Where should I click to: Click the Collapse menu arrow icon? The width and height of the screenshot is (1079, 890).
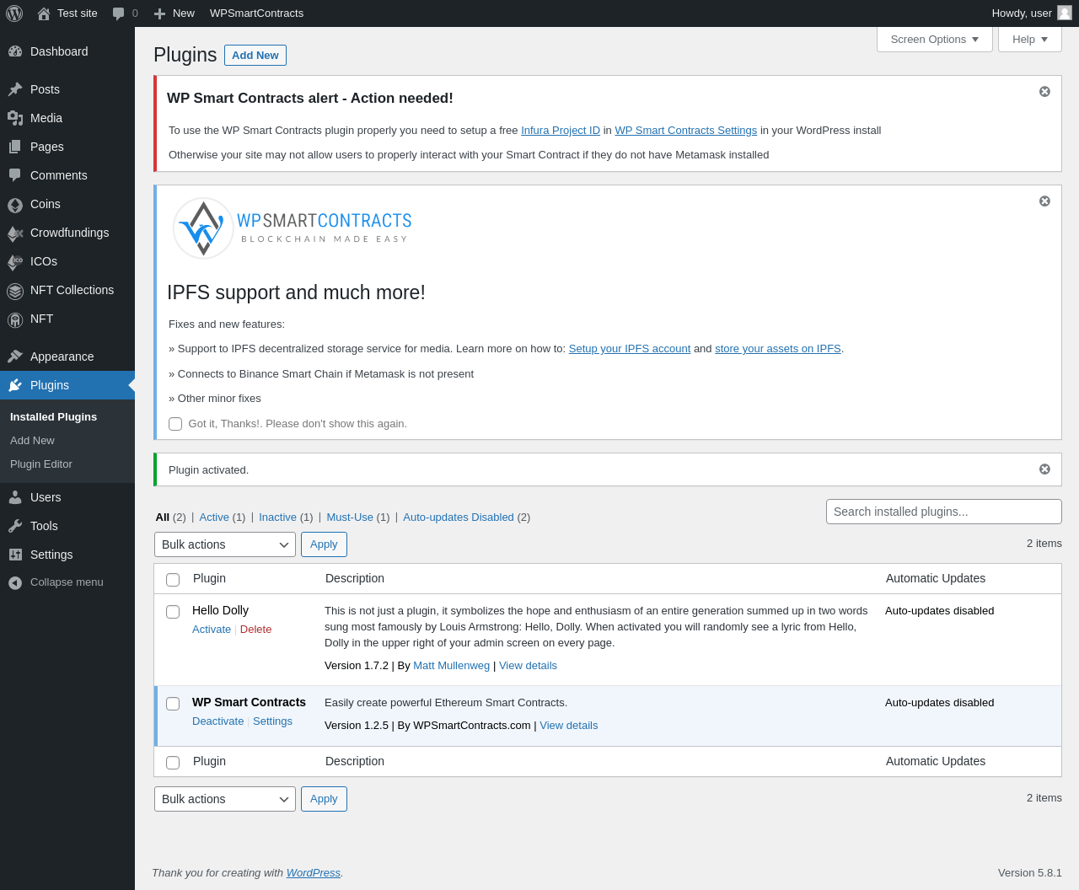pos(15,582)
